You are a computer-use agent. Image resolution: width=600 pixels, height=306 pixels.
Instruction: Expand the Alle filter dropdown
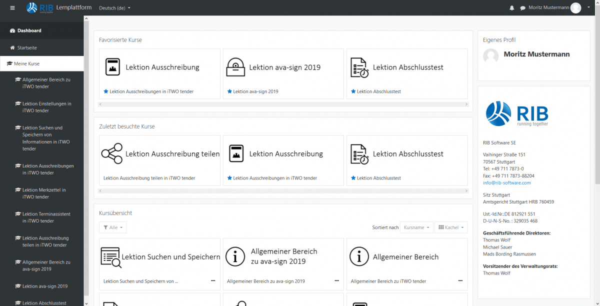click(113, 227)
